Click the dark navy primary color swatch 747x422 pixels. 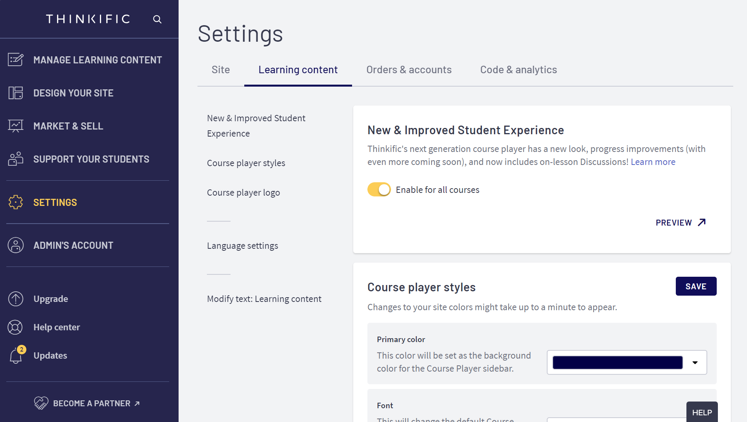coord(618,363)
